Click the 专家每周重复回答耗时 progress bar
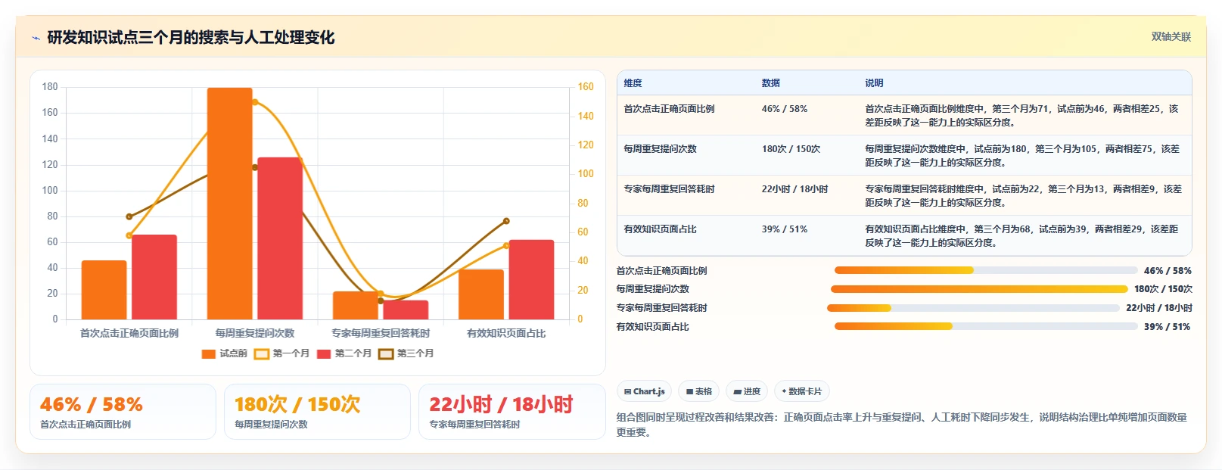 pos(973,308)
